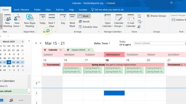Image resolution: width=186 pixels, height=104 pixels.
Task: Collapse the folder pane
Action: tap(29, 41)
